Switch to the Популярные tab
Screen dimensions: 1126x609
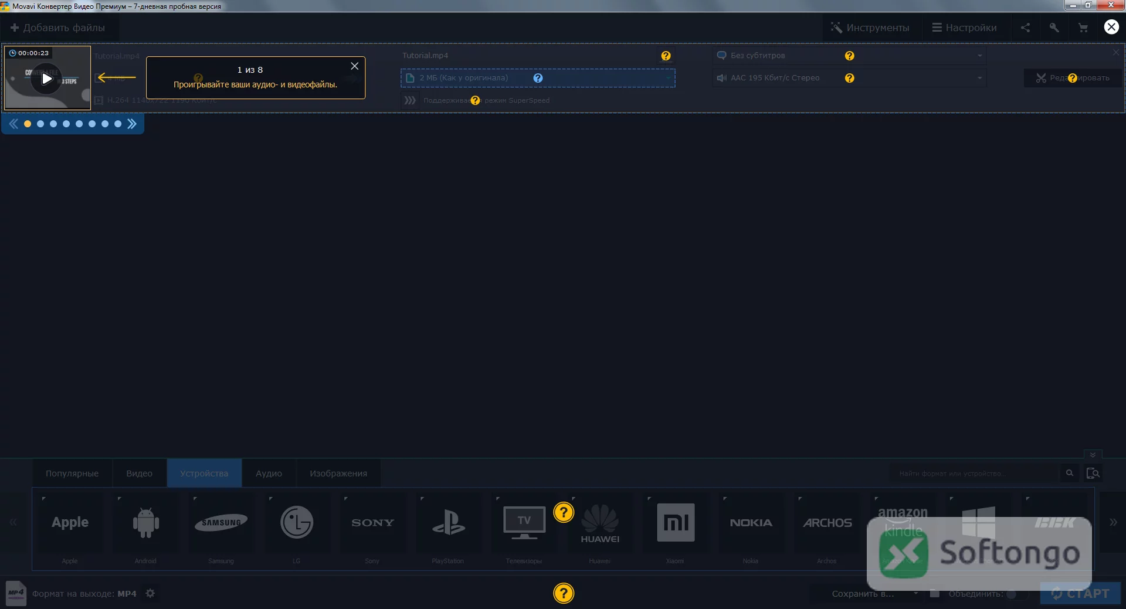[x=72, y=473]
